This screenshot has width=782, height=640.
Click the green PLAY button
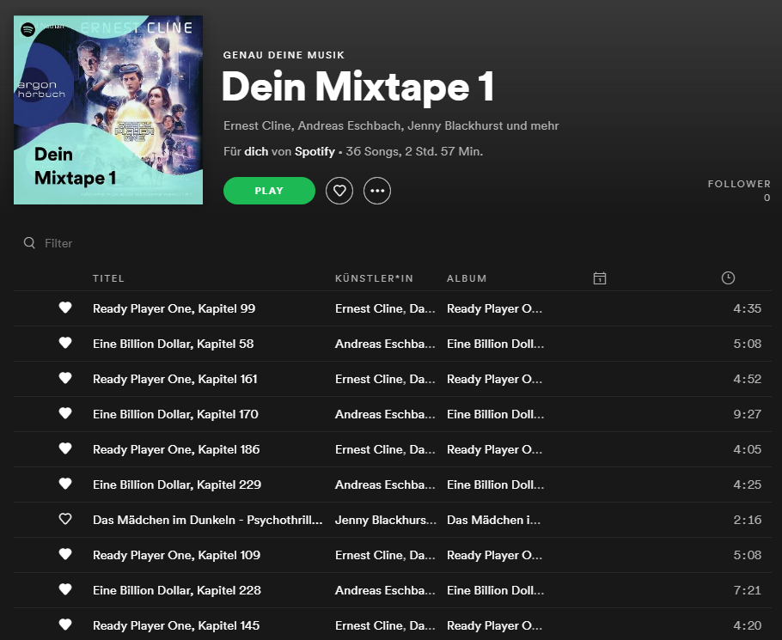269,191
